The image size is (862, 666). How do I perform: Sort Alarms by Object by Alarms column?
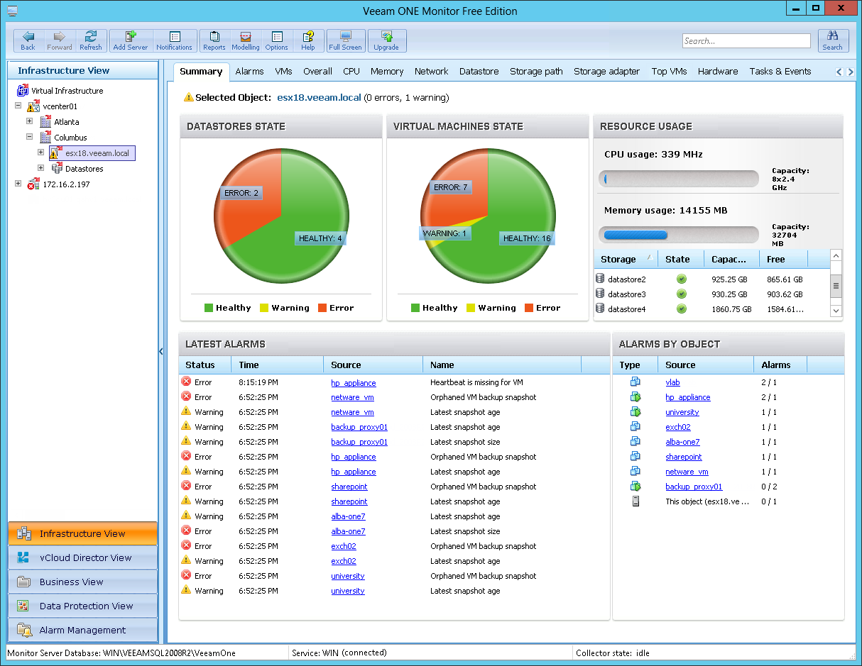tap(780, 365)
